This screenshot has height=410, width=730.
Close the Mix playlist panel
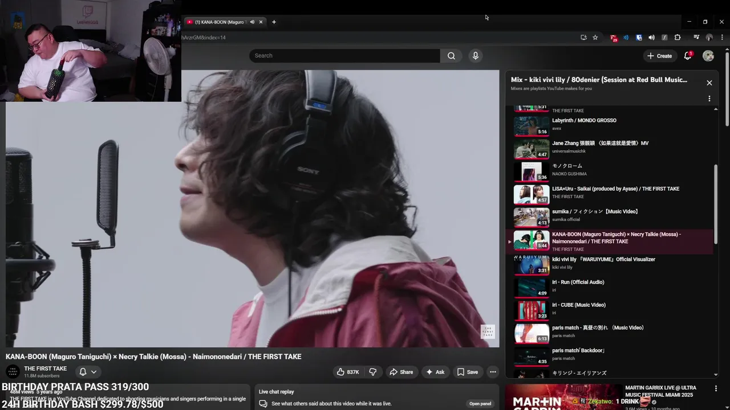point(709,83)
